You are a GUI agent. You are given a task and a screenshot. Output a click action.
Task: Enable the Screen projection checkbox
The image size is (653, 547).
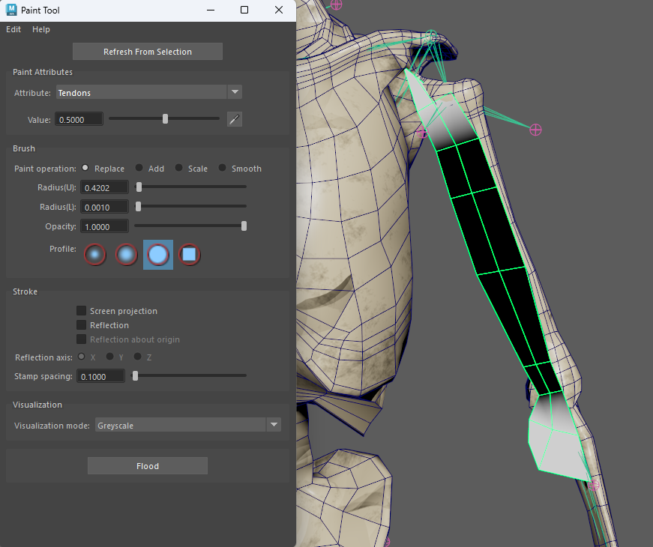[x=81, y=311]
